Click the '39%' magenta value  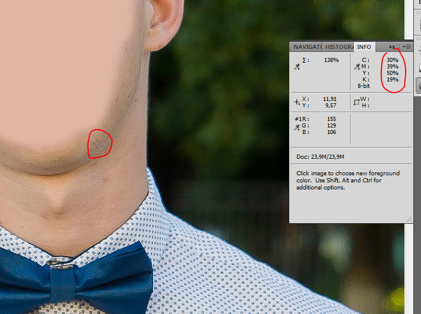pyautogui.click(x=392, y=67)
